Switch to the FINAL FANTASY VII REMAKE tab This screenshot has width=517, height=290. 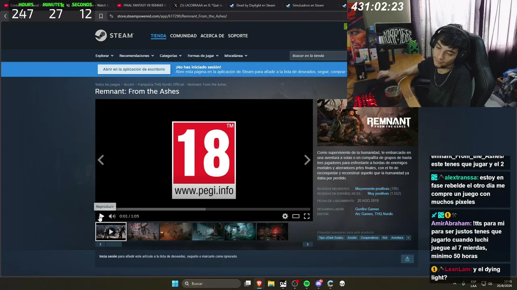tap(141, 5)
